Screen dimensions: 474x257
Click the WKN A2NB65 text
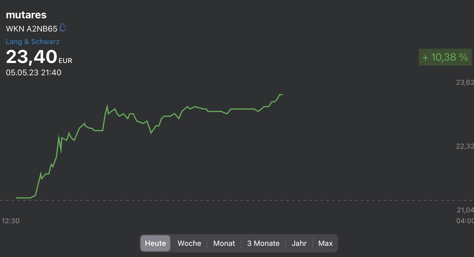31,29
